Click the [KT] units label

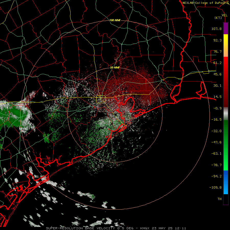pos(218,18)
